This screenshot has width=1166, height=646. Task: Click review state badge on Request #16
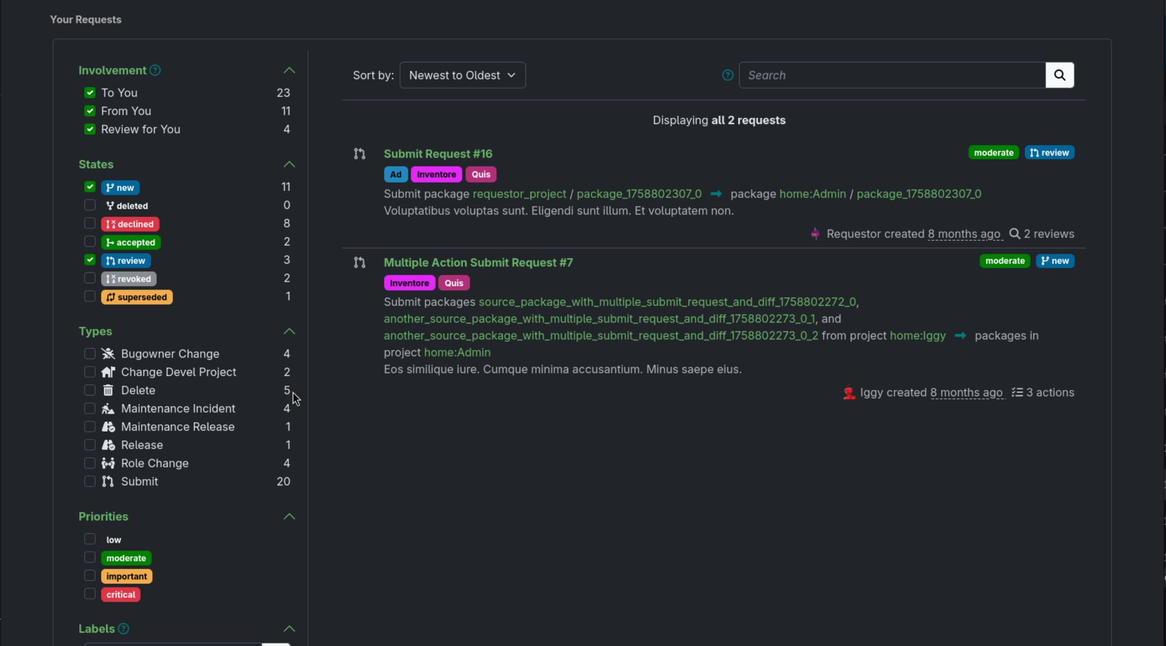pos(1049,153)
